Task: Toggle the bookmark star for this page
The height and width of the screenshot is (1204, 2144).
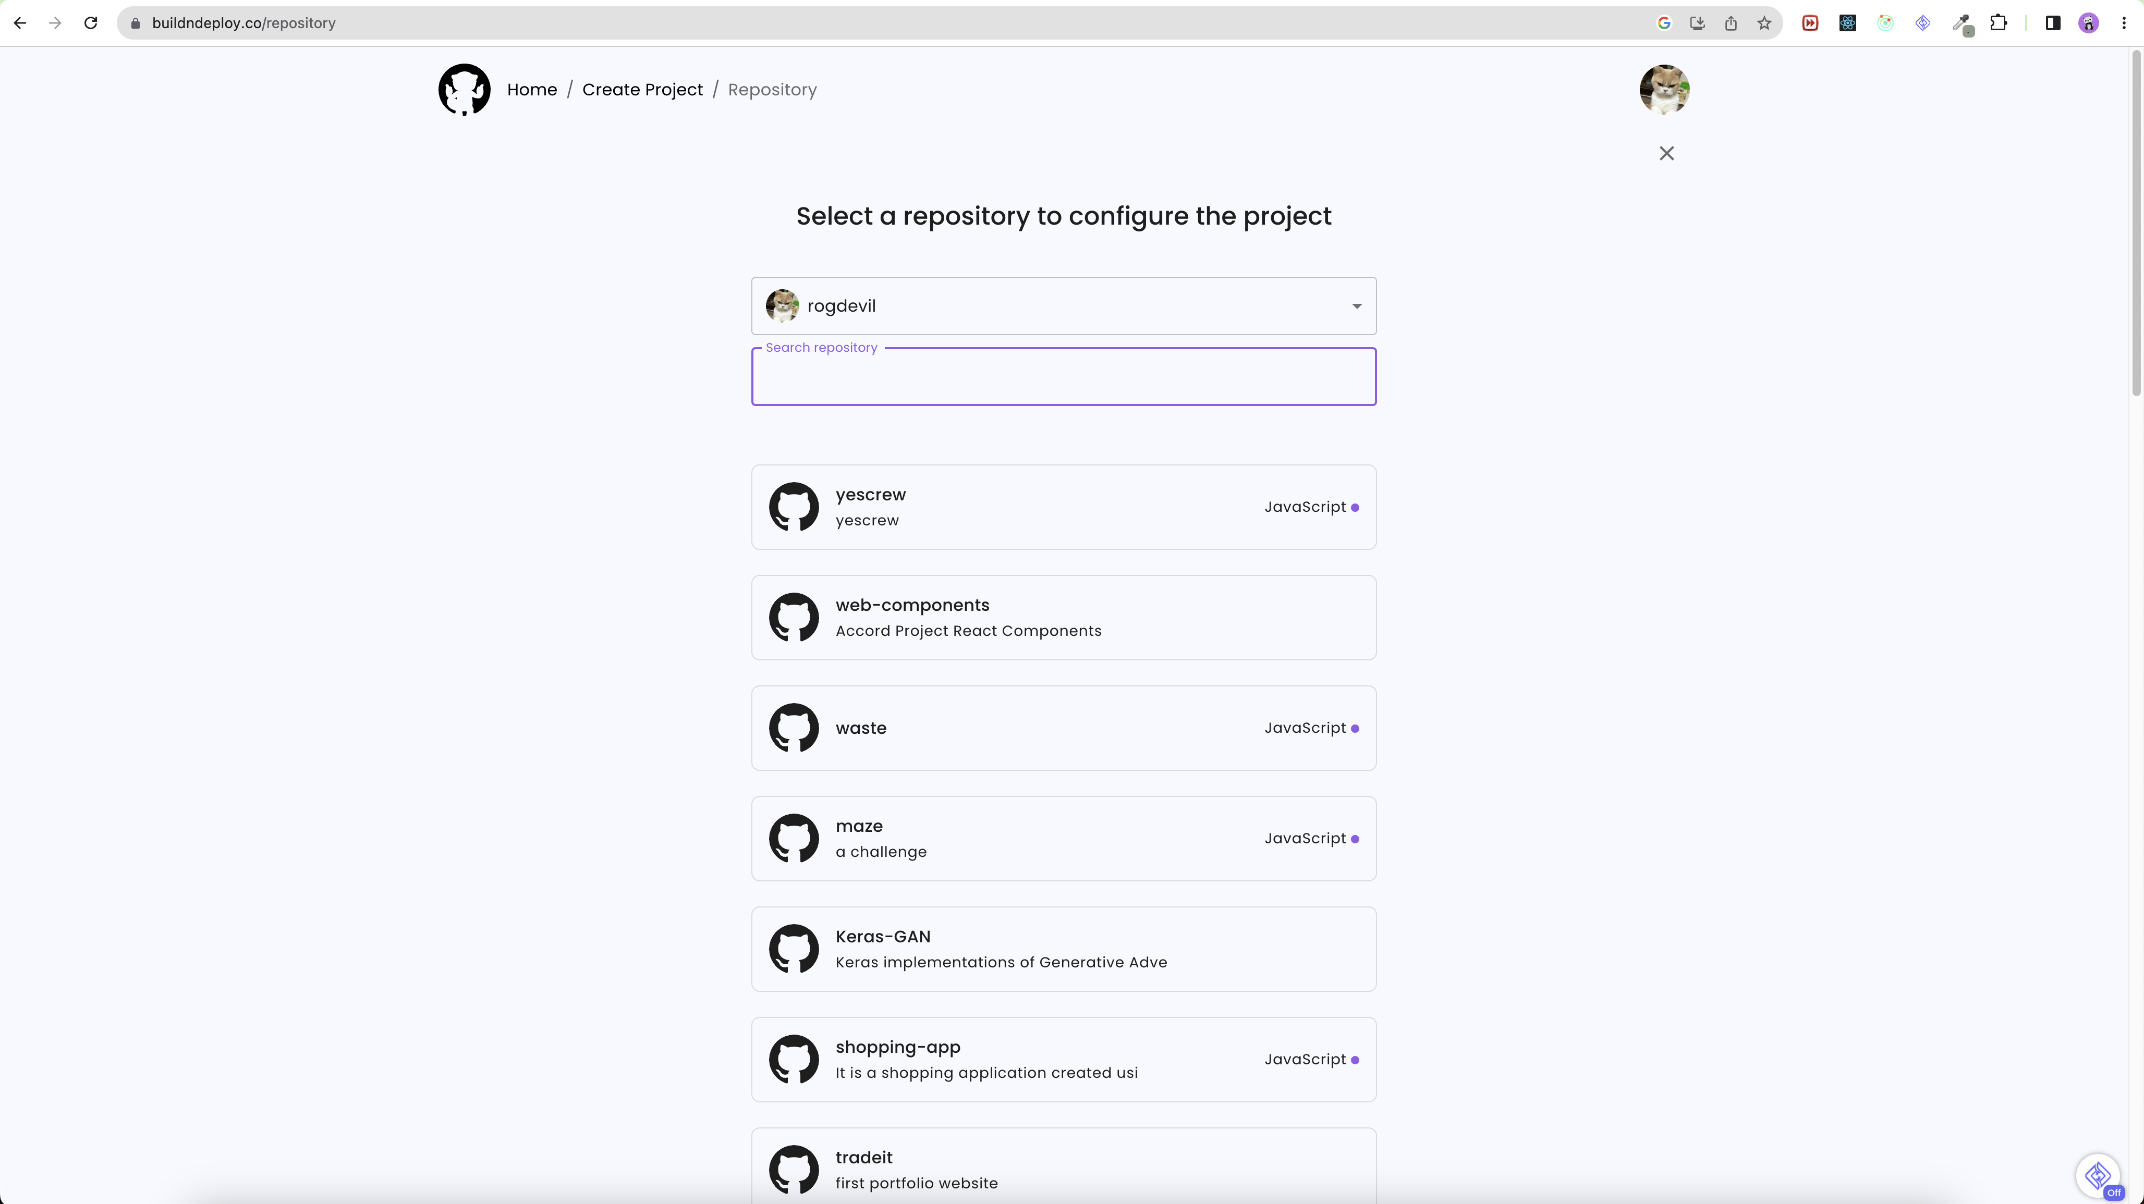Action: point(1764,22)
